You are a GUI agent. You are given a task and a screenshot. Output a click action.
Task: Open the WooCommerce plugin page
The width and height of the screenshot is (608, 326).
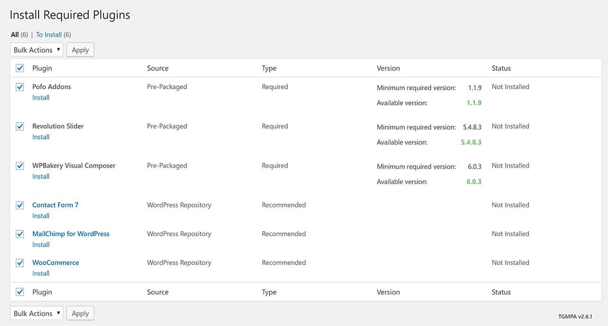pyautogui.click(x=55, y=263)
